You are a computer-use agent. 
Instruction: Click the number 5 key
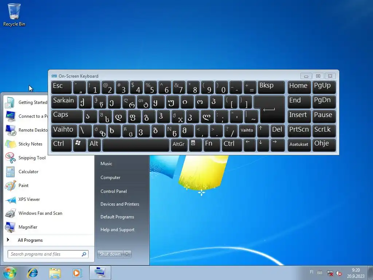point(150,87)
